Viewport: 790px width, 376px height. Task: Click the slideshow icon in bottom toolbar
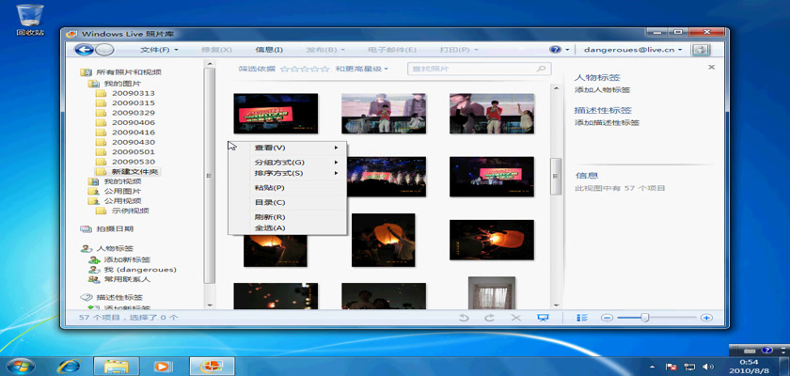(x=543, y=318)
